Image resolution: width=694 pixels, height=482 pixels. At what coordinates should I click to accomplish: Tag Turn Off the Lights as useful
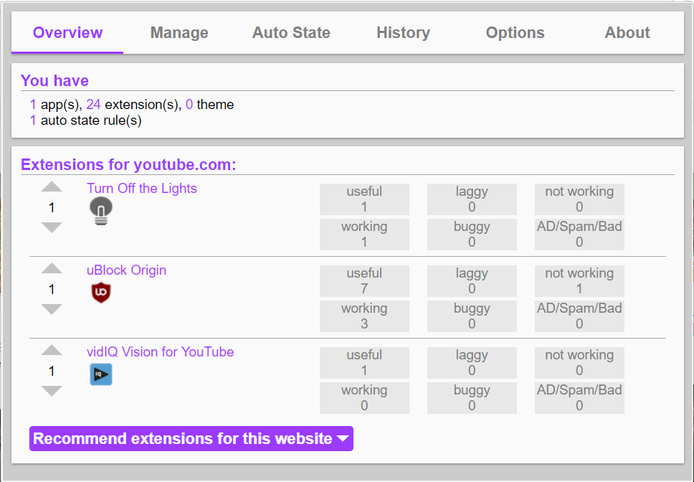(x=364, y=199)
